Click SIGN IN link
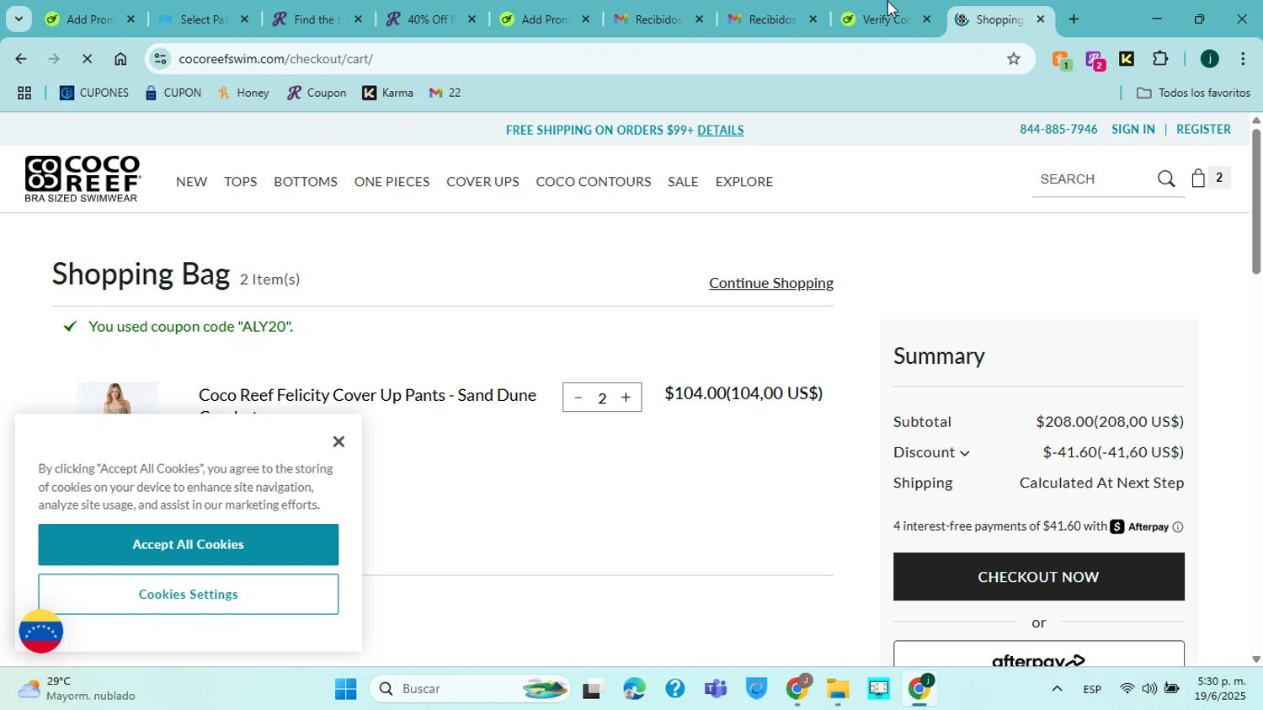1263x710 pixels. click(x=1133, y=129)
